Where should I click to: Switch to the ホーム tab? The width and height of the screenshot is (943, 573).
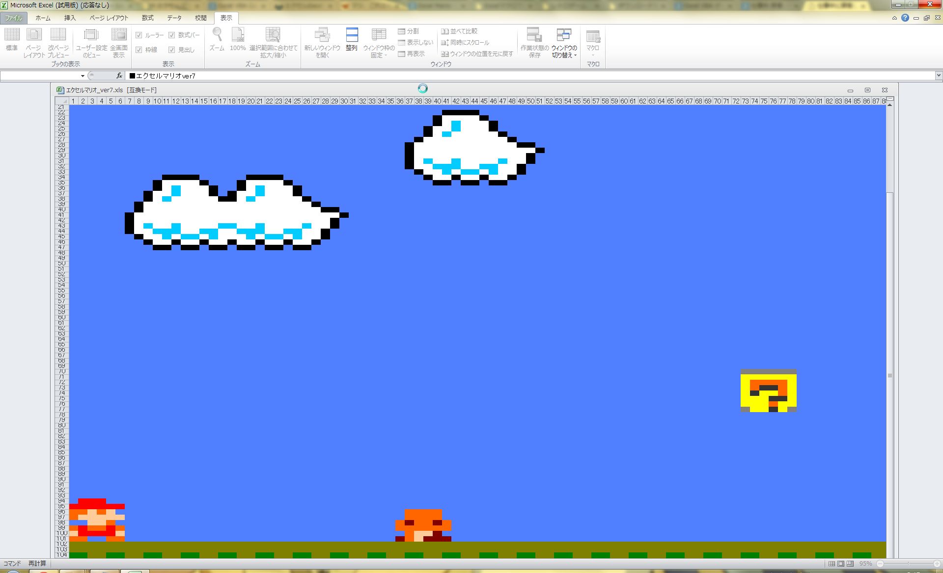[43, 18]
